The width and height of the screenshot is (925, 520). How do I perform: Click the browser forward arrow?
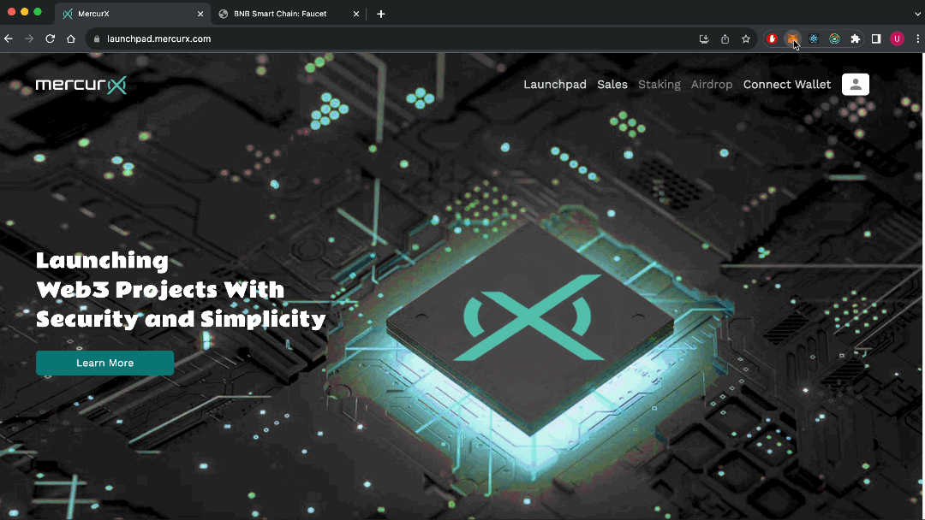29,38
